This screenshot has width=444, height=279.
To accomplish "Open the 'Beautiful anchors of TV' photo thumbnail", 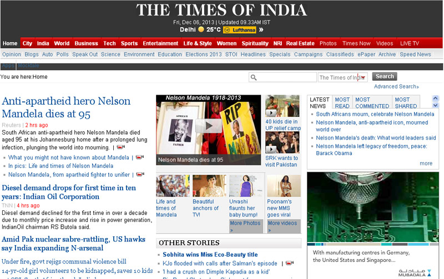I will 209,185.
